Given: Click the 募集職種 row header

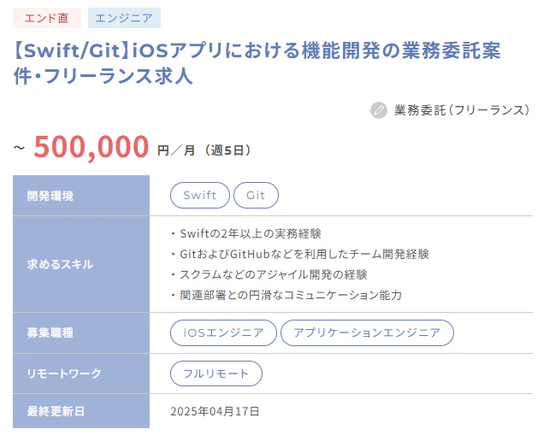Looking at the screenshot, I should click(x=50, y=332).
